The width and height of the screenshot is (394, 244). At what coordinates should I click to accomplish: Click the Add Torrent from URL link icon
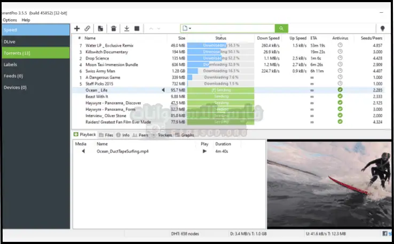pyautogui.click(x=88, y=28)
